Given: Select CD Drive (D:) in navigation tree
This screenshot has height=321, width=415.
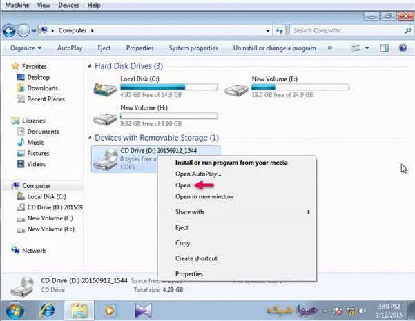Looking at the screenshot, I should click(55, 207).
